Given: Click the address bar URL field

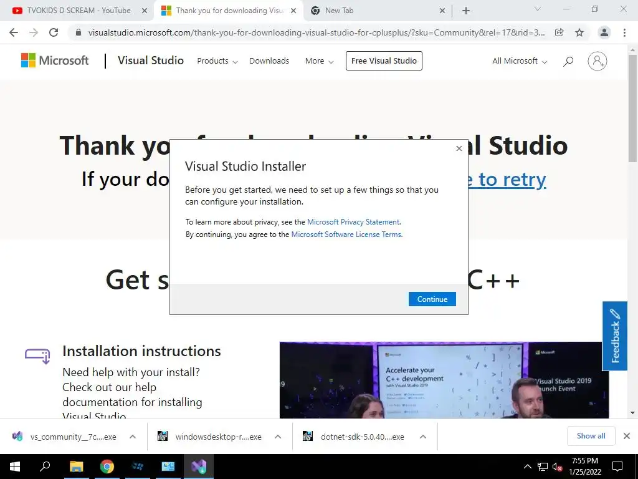Looking at the screenshot, I should tap(316, 32).
